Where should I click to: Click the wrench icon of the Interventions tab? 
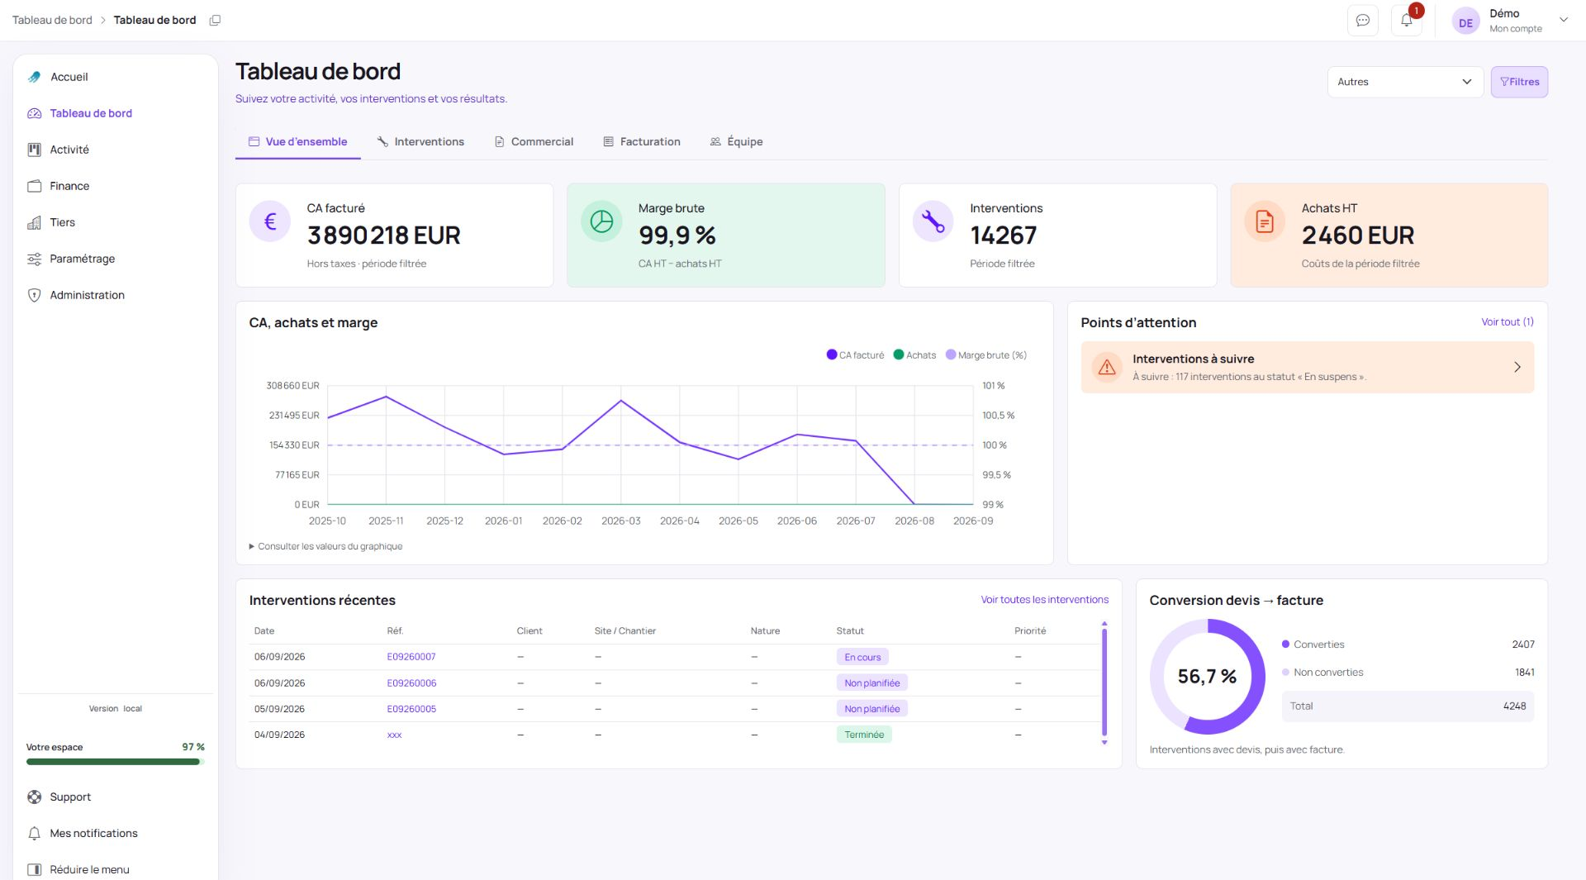(382, 142)
